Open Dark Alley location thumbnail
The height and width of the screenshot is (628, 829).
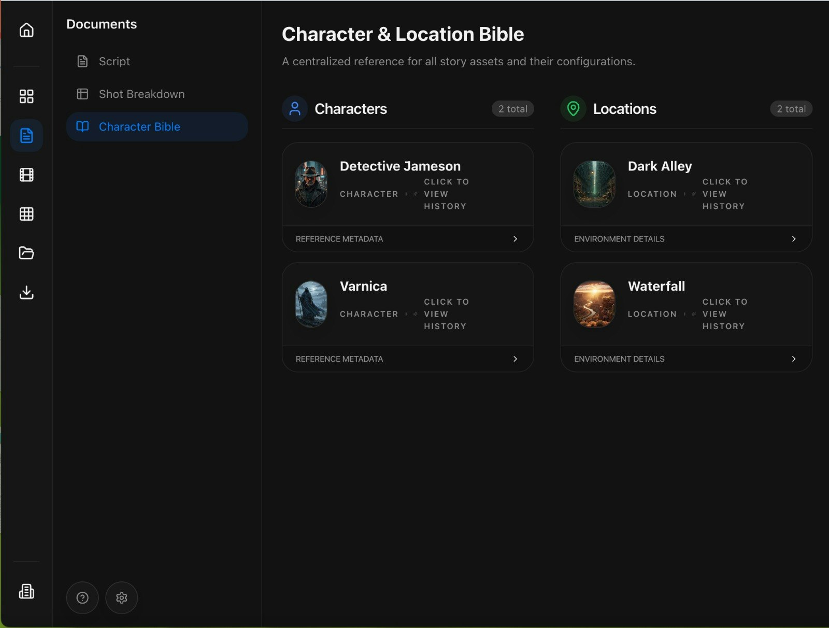(x=594, y=184)
